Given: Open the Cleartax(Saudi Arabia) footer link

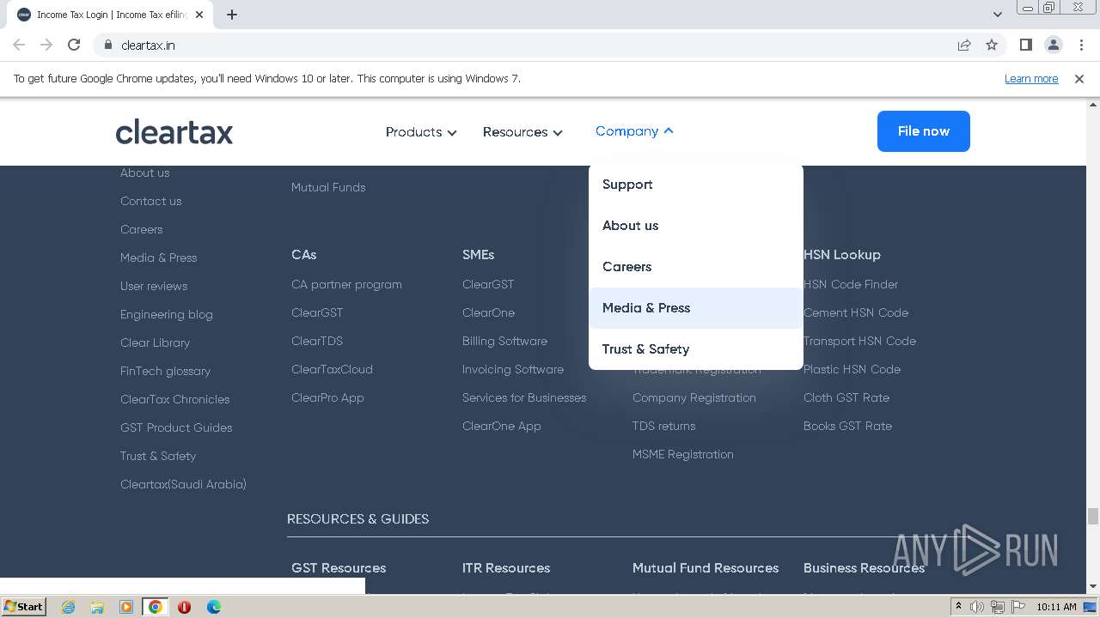Looking at the screenshot, I should tap(184, 484).
